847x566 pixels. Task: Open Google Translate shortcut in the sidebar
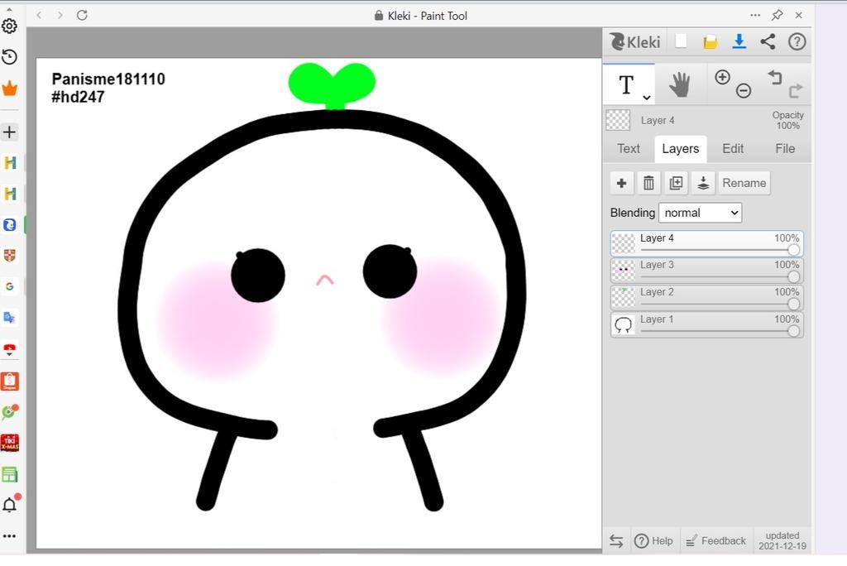10,317
